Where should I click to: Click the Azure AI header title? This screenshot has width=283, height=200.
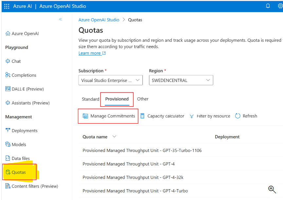coord(22,6)
